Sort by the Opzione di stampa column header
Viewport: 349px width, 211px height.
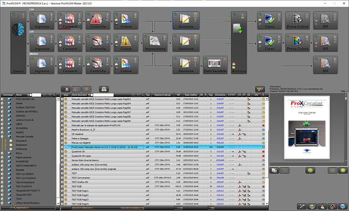click(162, 95)
